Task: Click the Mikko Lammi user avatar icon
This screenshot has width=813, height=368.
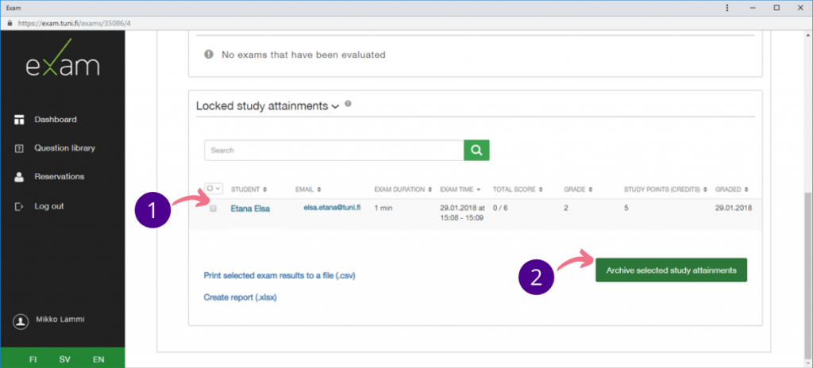Action: (21, 321)
